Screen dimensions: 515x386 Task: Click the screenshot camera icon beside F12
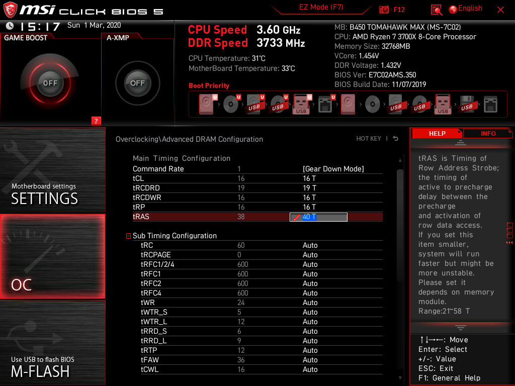(x=384, y=10)
